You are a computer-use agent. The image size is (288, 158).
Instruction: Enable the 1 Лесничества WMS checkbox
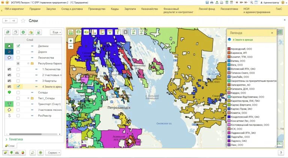click(18, 69)
